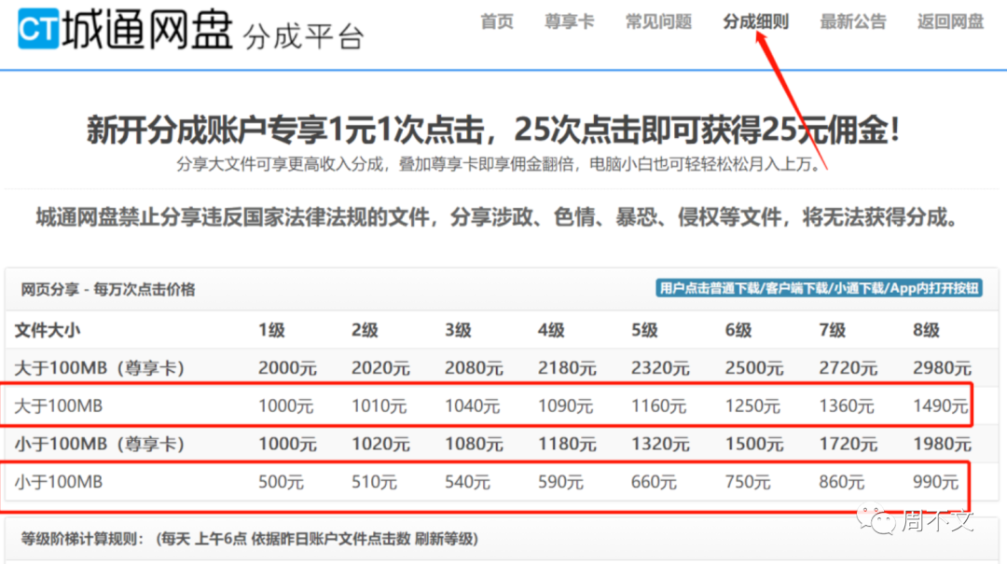
Task: Click the 2080元 cell
Action: [474, 368]
